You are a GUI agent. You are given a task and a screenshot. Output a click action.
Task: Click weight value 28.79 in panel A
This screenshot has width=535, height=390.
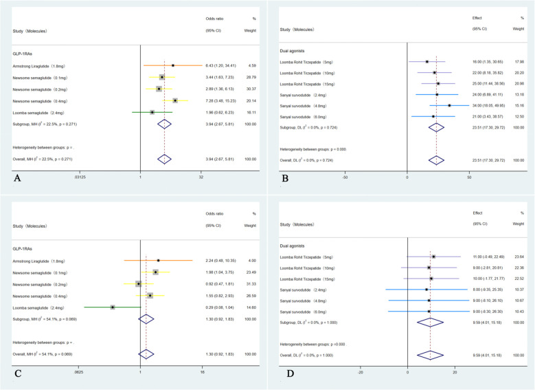251,77
